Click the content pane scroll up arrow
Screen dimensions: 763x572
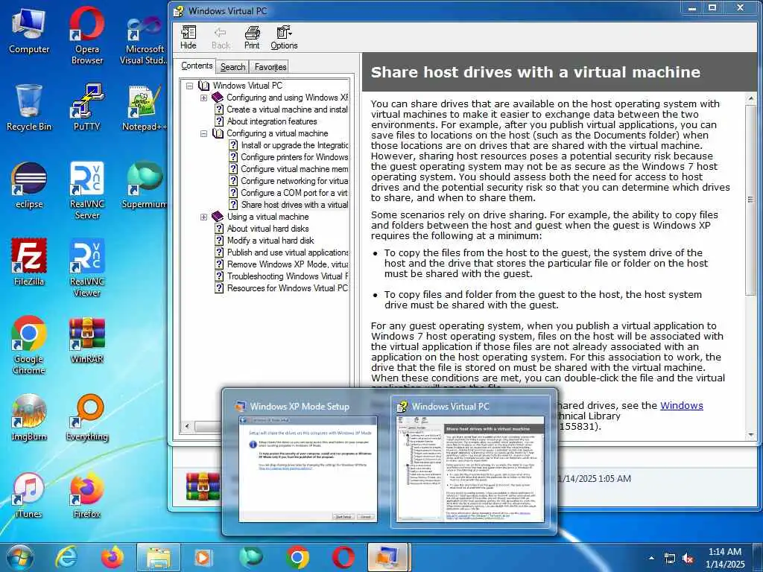[751, 99]
